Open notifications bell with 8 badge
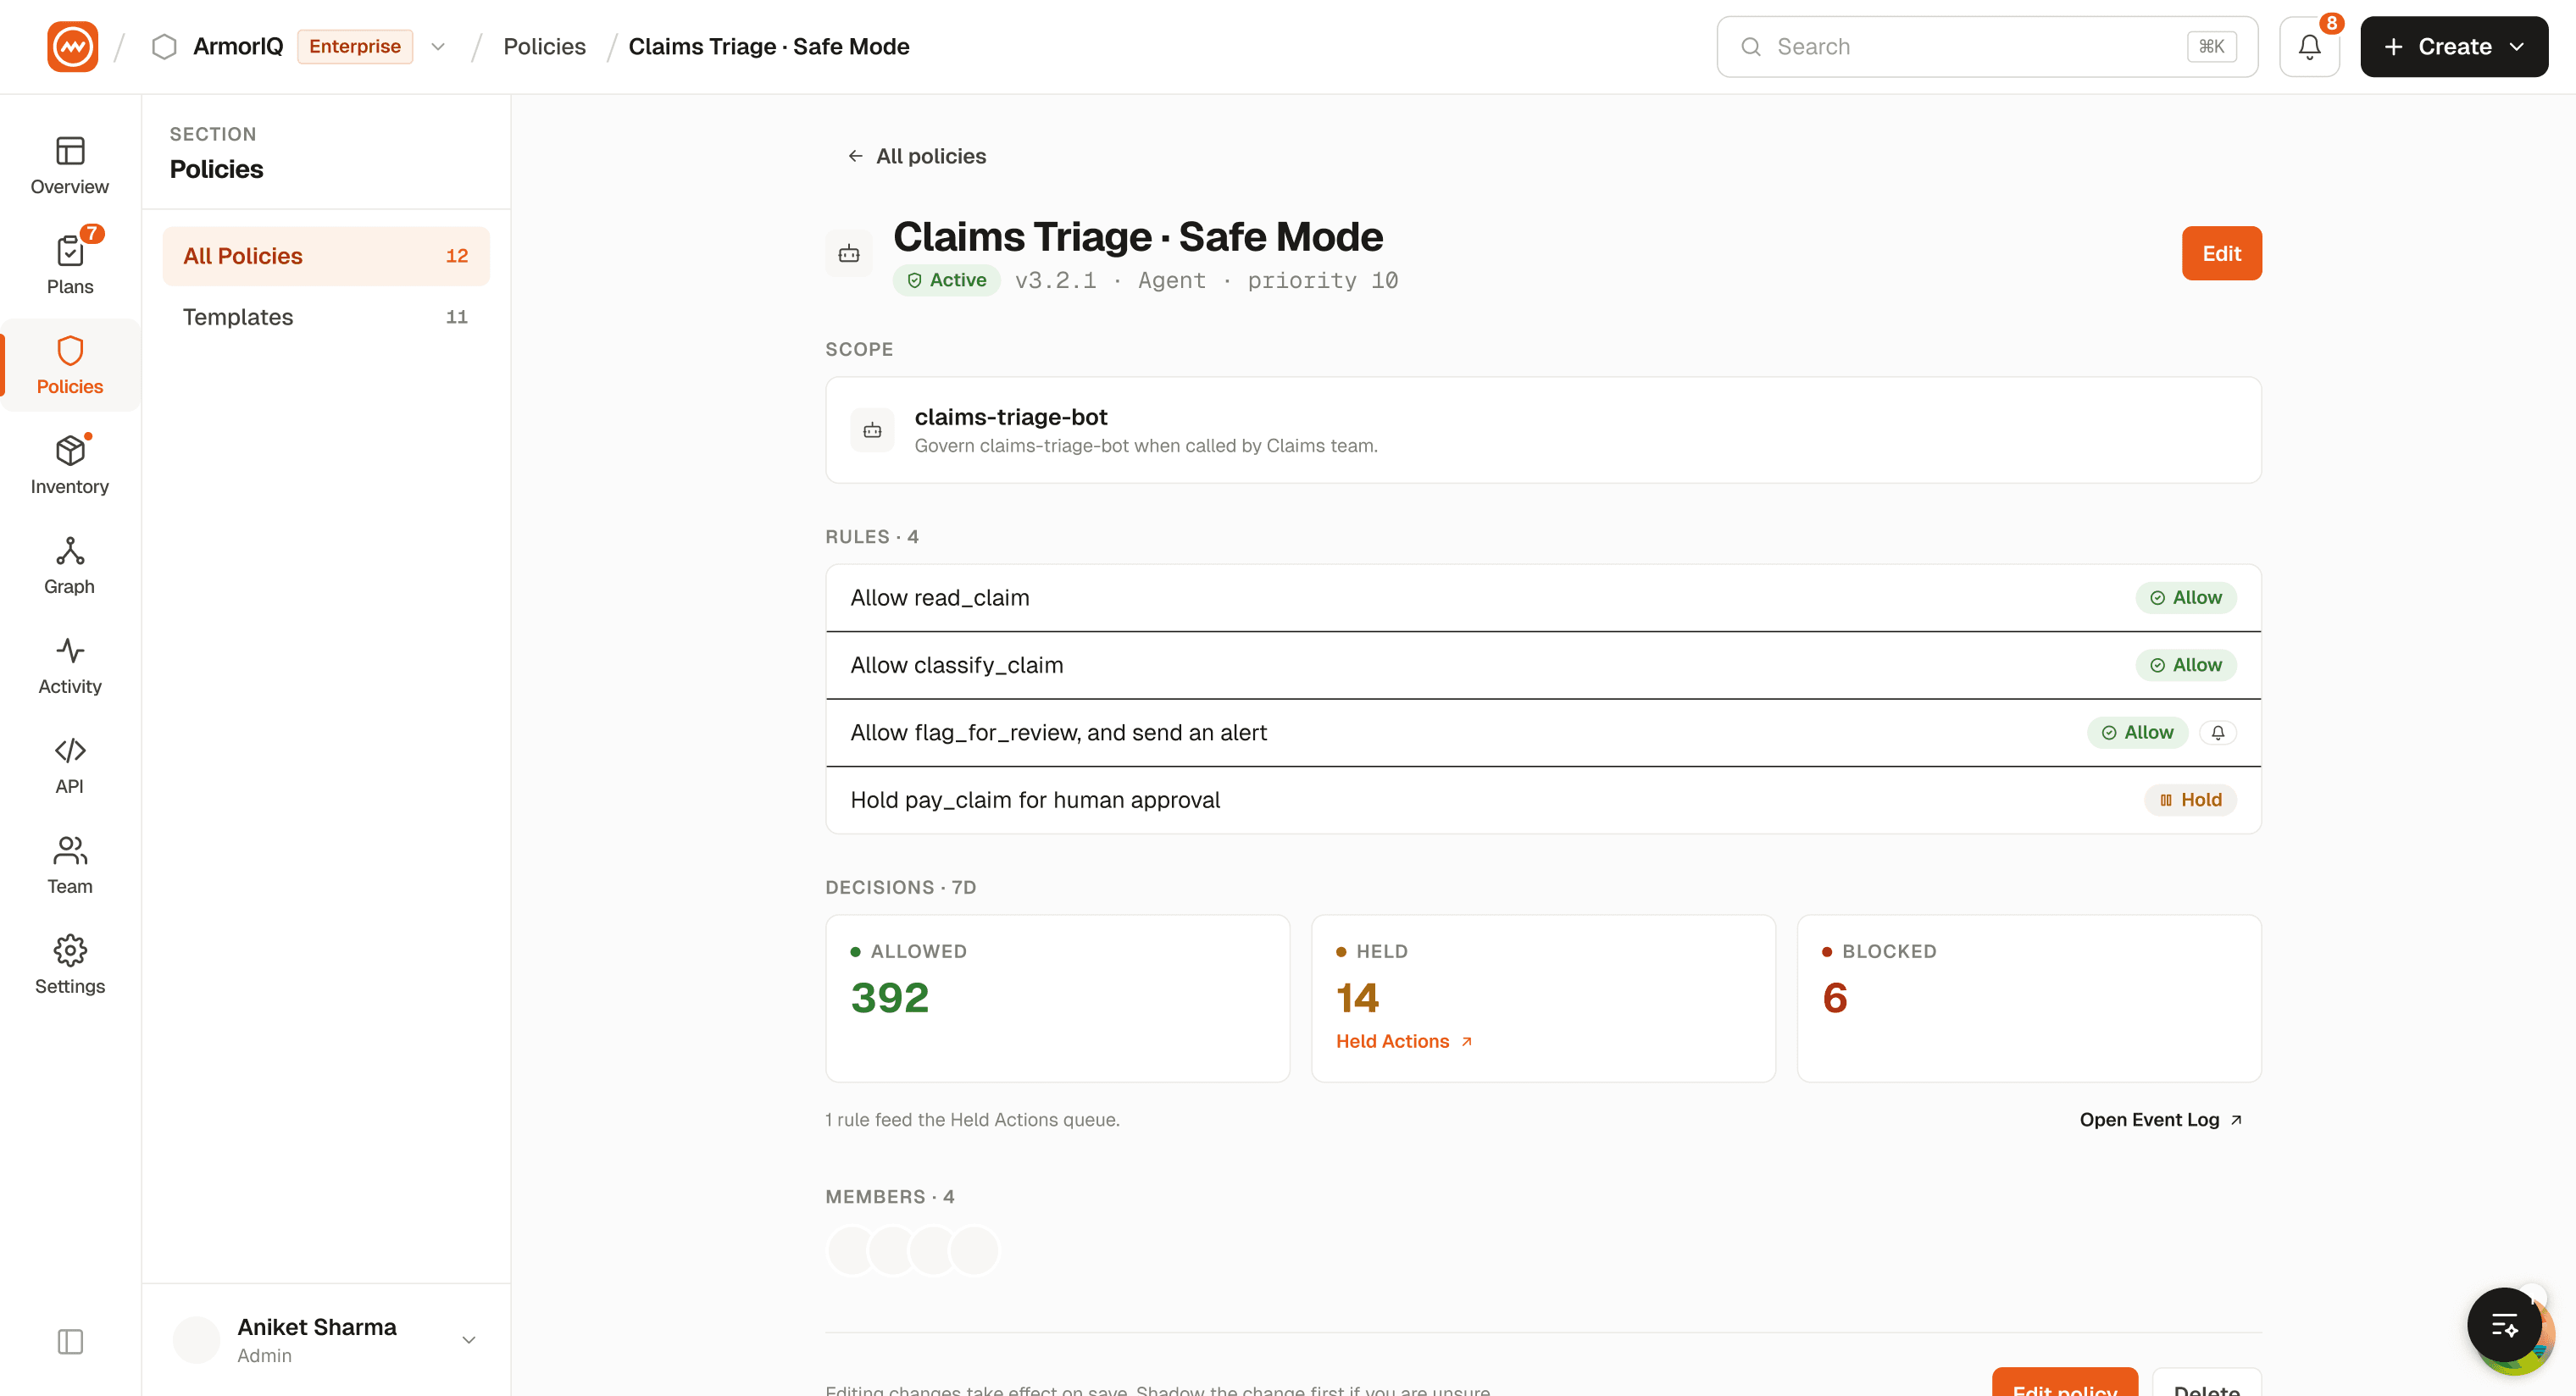The height and width of the screenshot is (1396, 2576). (x=2309, y=47)
